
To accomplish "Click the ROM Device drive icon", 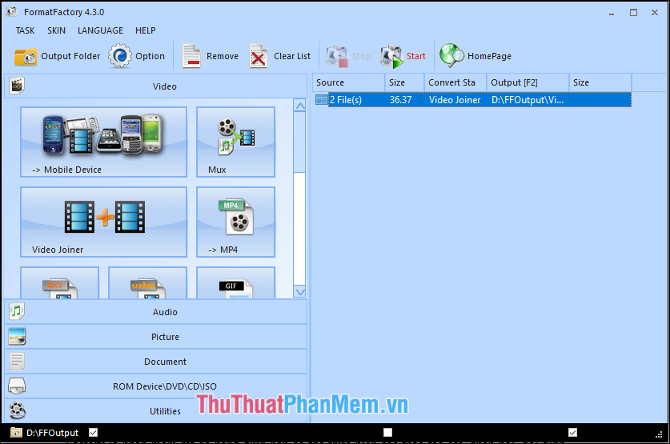I will coord(17,386).
